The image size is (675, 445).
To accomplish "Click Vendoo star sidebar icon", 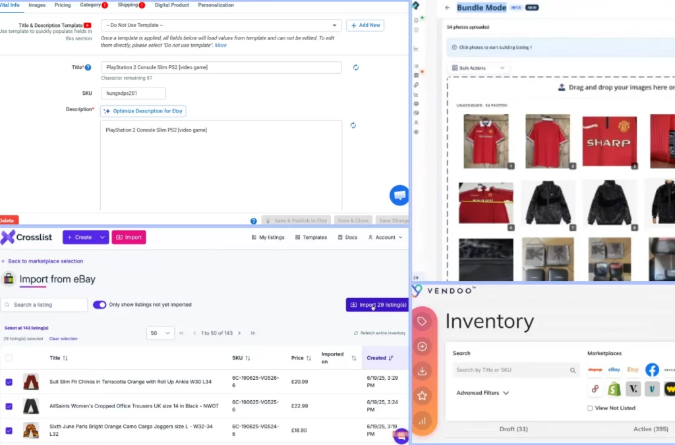I will [422, 396].
